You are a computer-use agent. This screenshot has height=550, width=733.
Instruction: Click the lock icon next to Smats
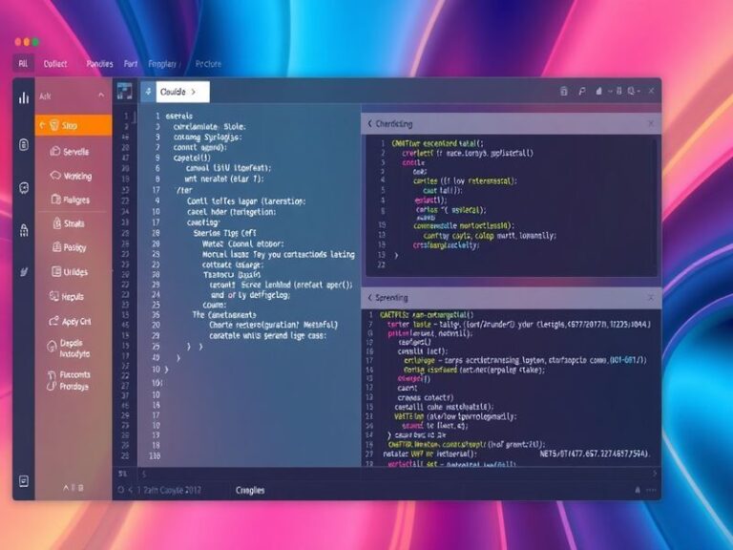(x=56, y=223)
